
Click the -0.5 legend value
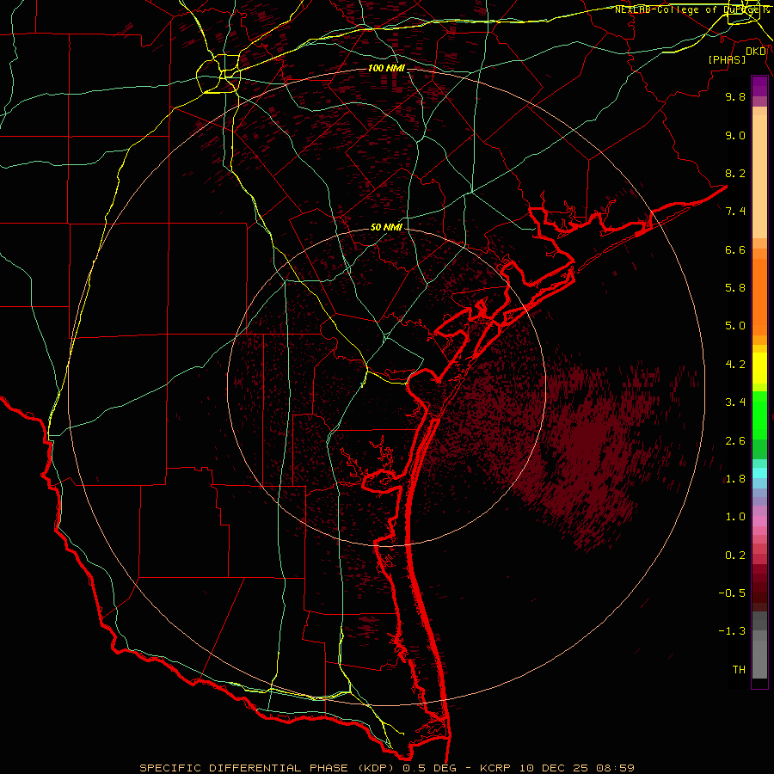coord(732,593)
